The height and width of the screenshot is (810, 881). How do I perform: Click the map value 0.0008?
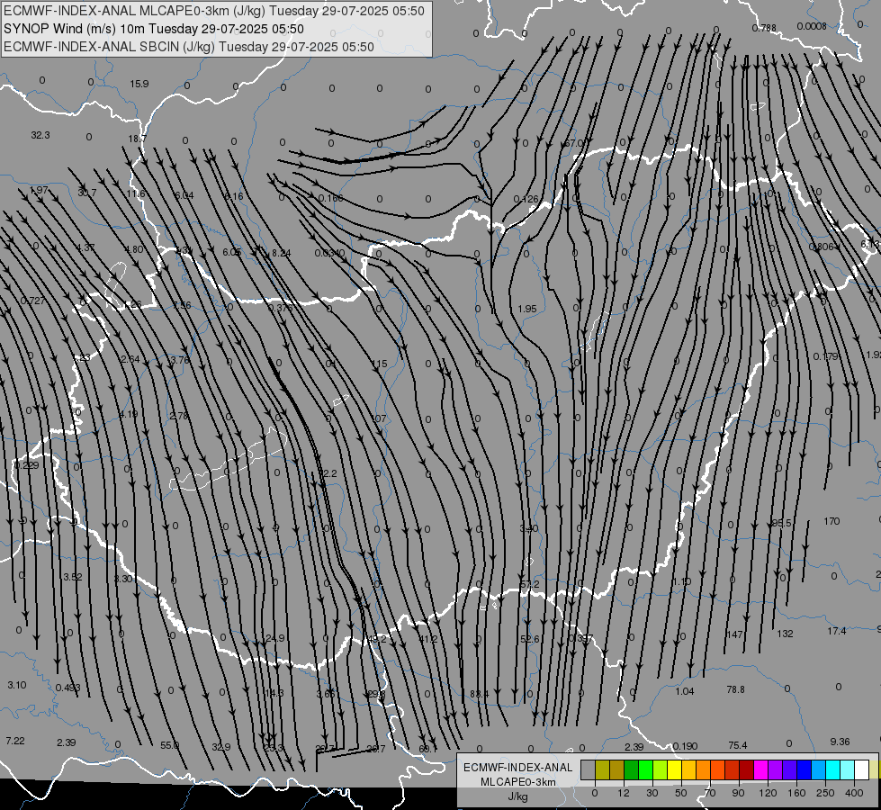coord(812,26)
